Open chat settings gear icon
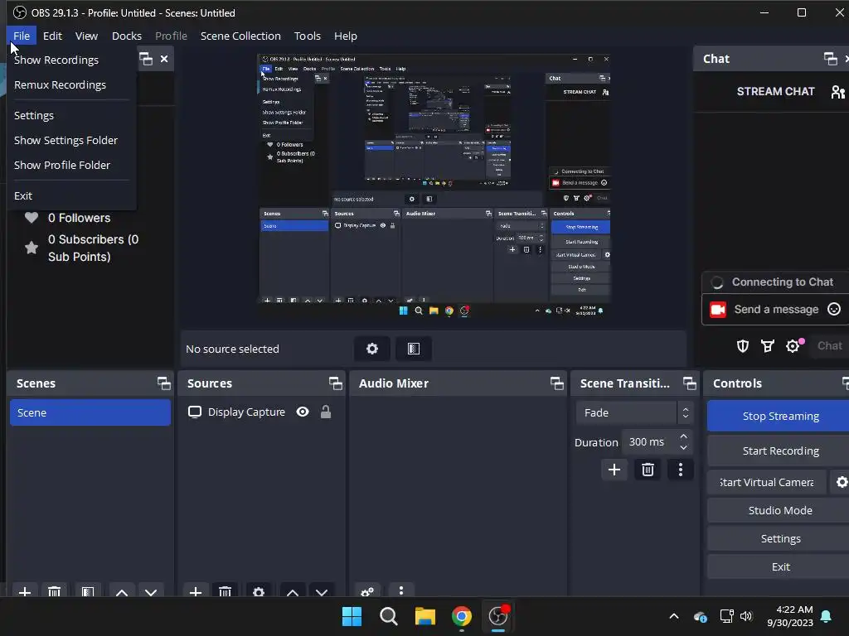The height and width of the screenshot is (636, 849). [793, 346]
